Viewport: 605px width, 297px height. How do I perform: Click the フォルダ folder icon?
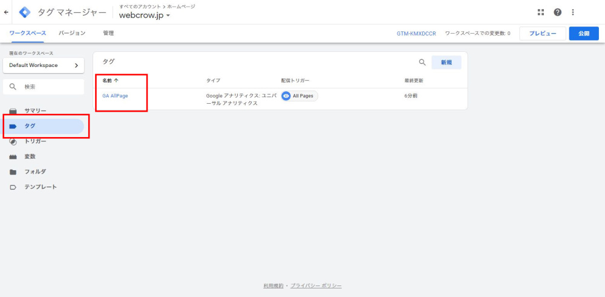point(13,172)
